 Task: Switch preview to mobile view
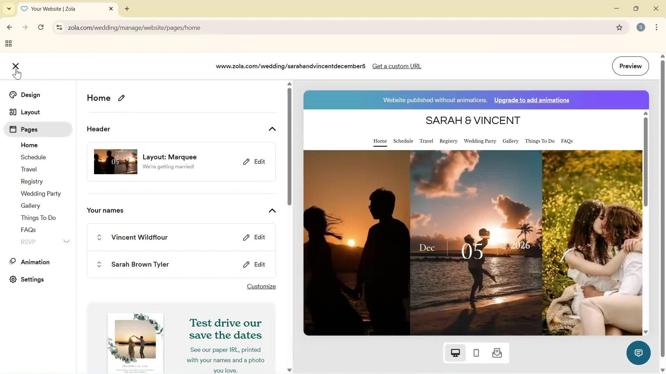pyautogui.click(x=476, y=353)
